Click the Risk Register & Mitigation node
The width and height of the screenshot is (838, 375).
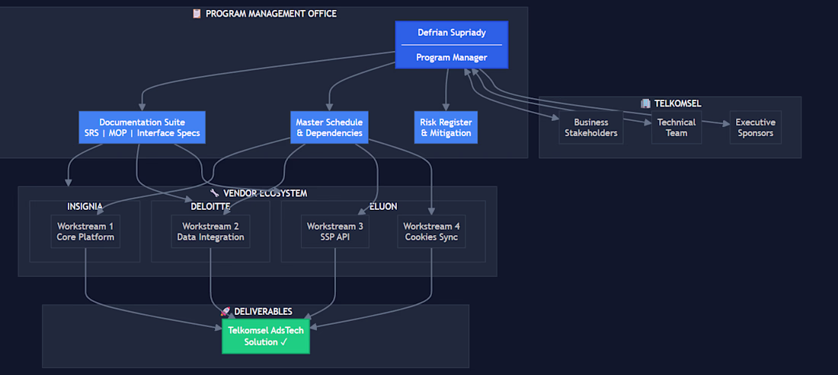coord(446,128)
